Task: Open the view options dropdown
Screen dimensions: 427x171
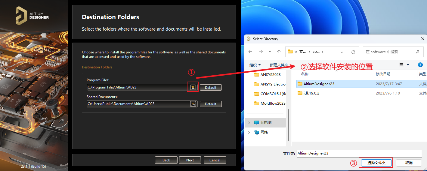Action: [408, 65]
